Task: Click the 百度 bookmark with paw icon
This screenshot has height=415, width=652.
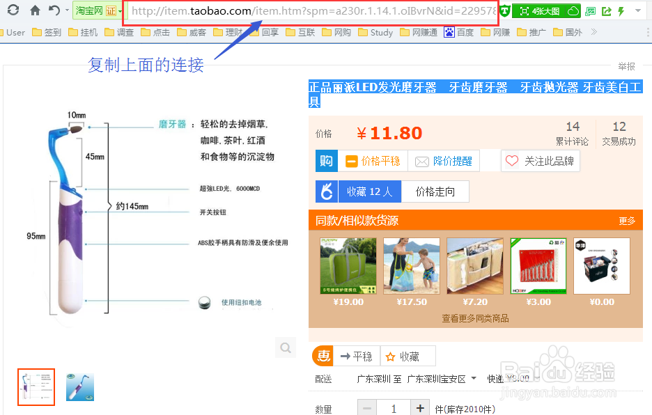Action: (x=458, y=32)
